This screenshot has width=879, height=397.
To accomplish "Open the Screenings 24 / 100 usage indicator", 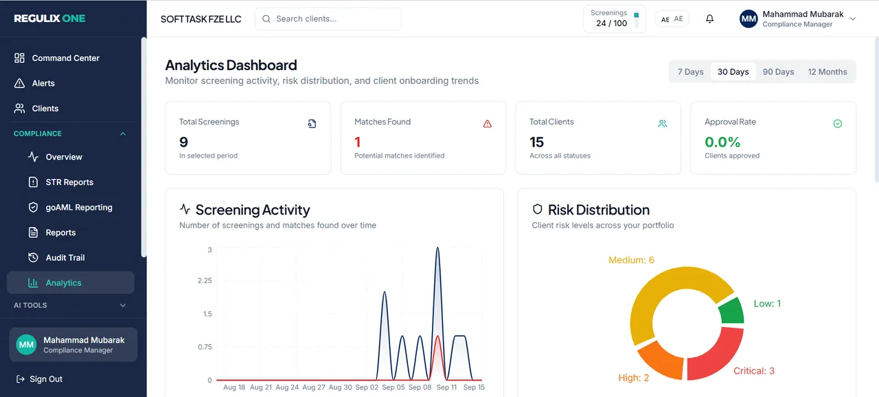I will point(615,19).
